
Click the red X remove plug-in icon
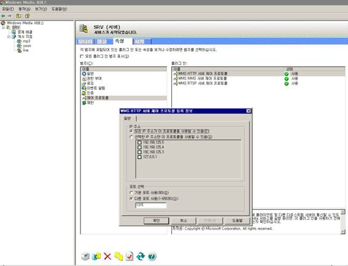(x=107, y=256)
